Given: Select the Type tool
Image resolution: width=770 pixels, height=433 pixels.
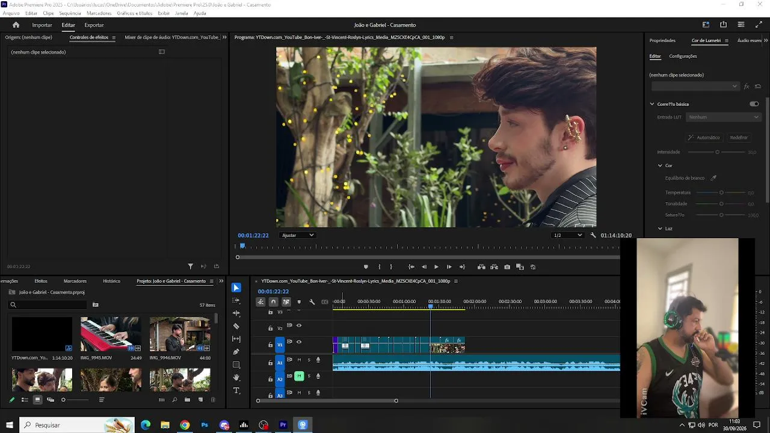Looking at the screenshot, I should coord(236,391).
